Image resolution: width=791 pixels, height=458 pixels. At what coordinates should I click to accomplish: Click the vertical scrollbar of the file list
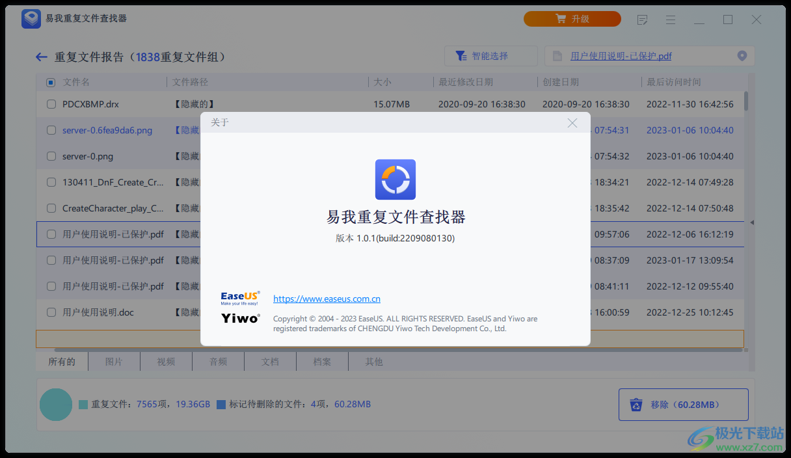tap(746, 101)
